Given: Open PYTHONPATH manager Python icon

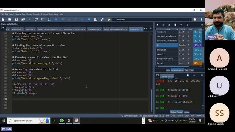Looking at the screenshot, I should (109, 19).
